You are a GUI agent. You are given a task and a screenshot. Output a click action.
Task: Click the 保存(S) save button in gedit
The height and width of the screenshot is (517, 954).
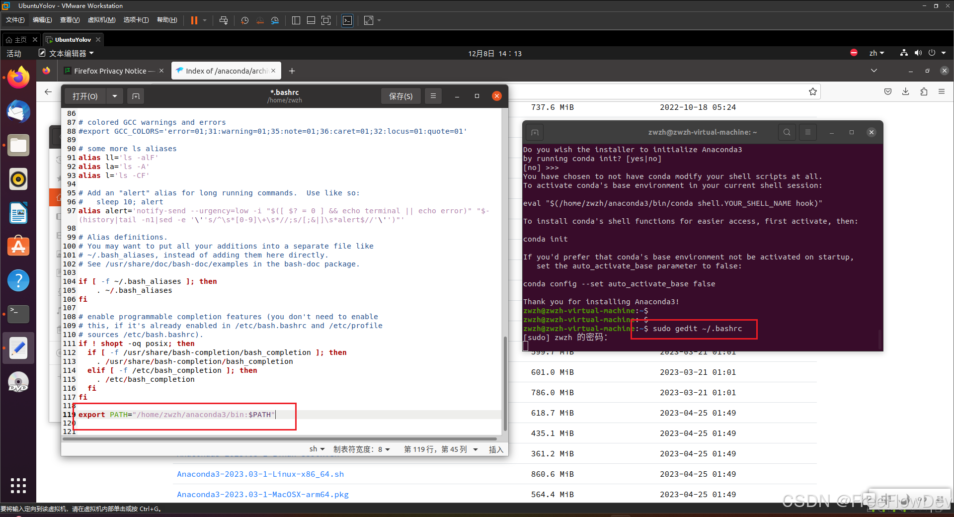coord(400,96)
